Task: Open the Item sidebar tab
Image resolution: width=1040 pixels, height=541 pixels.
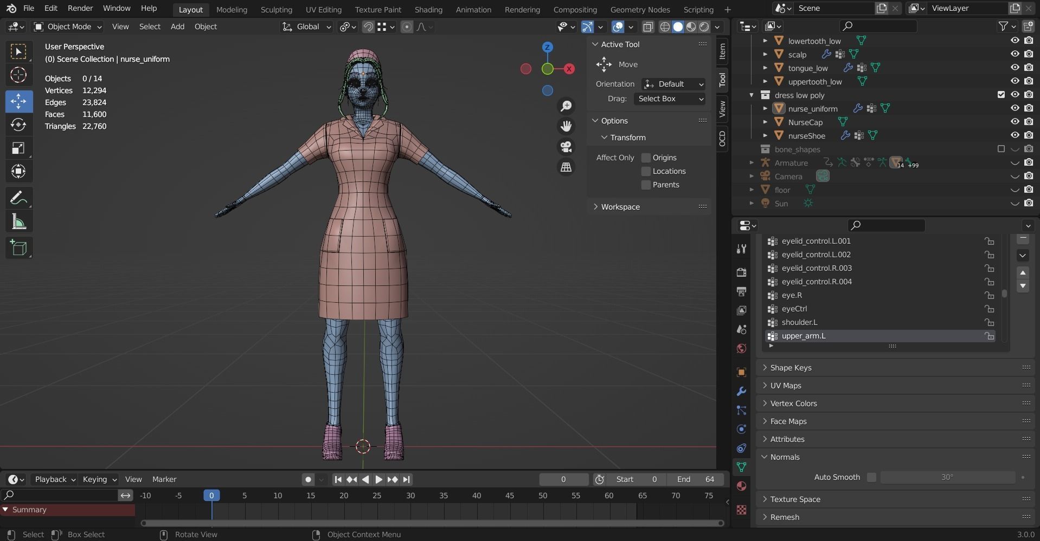Action: pos(722,51)
